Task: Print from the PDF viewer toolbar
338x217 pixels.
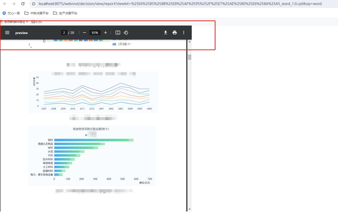Action: click(x=175, y=33)
